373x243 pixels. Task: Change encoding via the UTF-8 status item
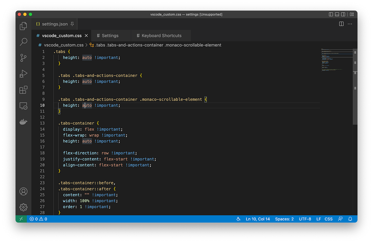tap(305, 219)
